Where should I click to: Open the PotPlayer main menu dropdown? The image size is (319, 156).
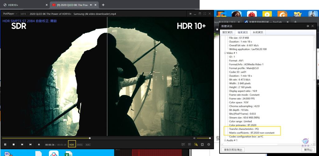pos(10,14)
